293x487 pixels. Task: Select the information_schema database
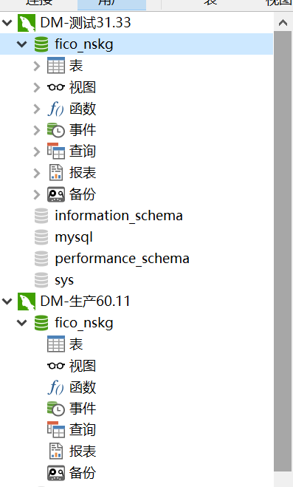coord(119,216)
